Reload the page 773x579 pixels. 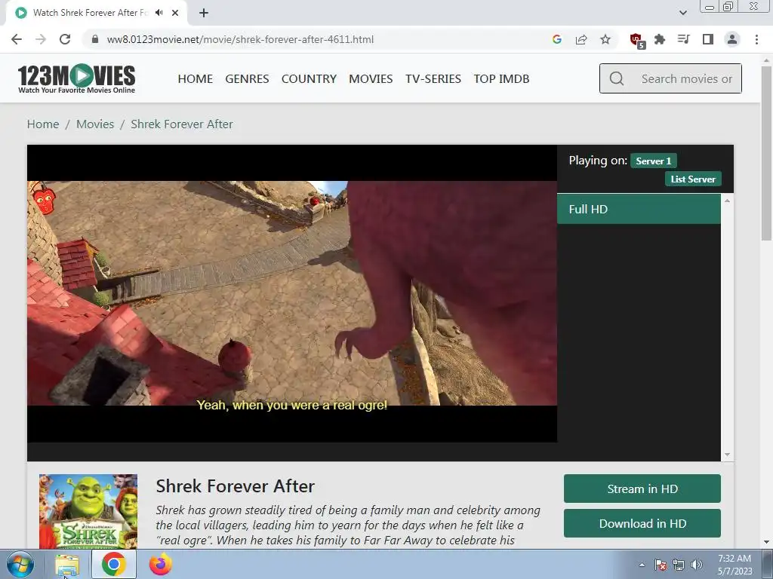point(65,39)
